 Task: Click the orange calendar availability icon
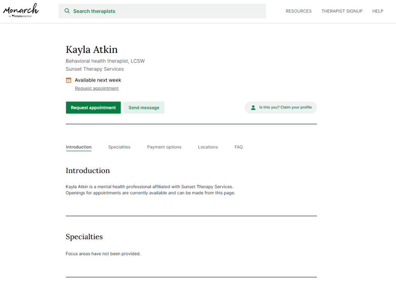(68, 80)
